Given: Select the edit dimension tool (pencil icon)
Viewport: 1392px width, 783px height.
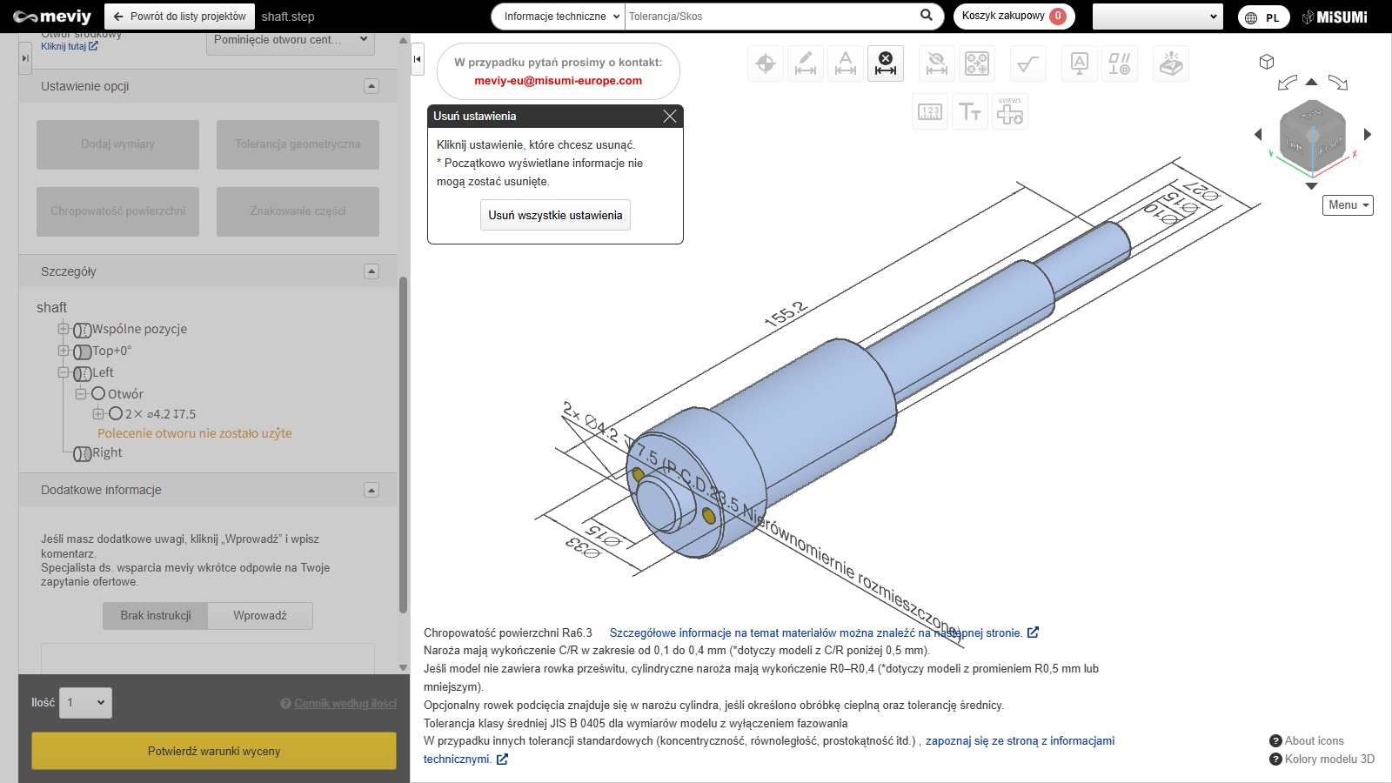Looking at the screenshot, I should (x=806, y=64).
